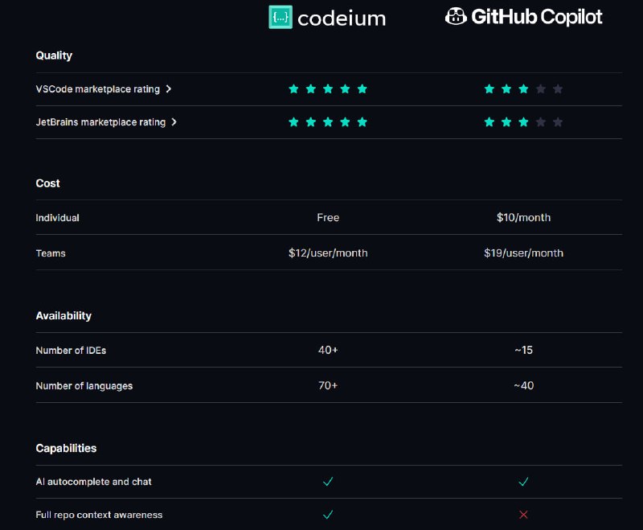
Task: Click Copilot's grey fourth VSCode rating star
Action: [x=540, y=89]
